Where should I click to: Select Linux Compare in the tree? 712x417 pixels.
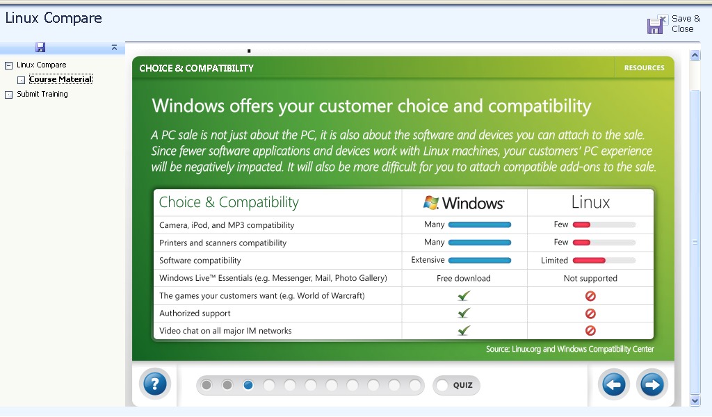[x=41, y=65]
